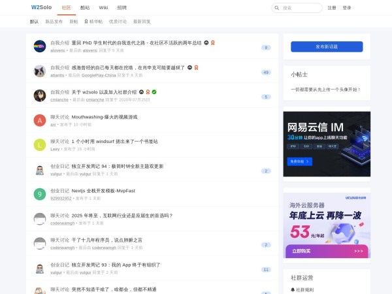Go to the 招聘 navigation tab

(122, 8)
